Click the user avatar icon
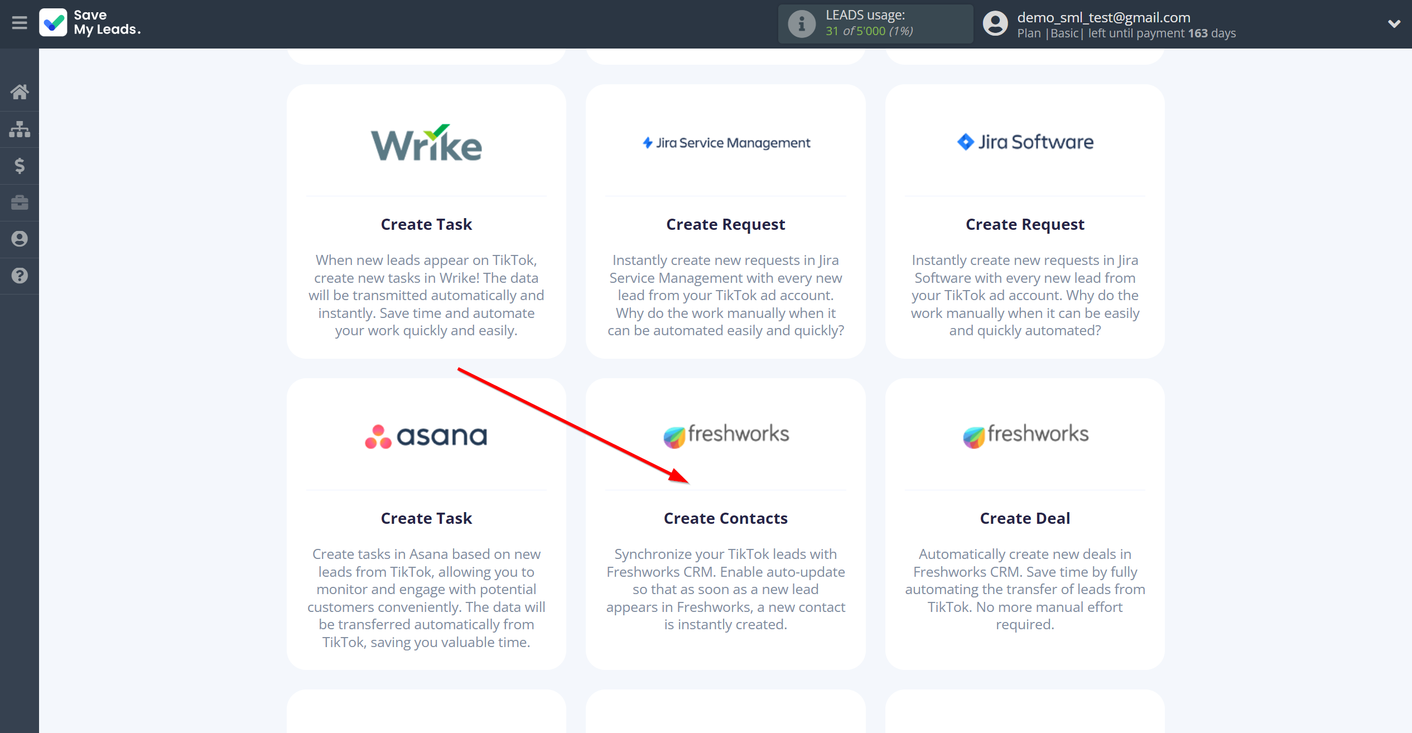 point(995,24)
